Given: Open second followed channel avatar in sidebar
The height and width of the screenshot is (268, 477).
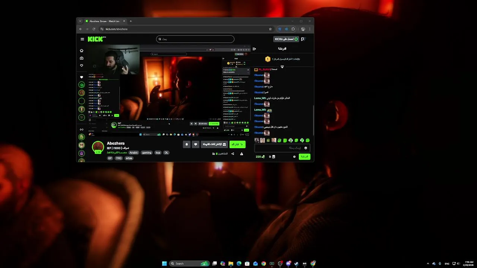Looking at the screenshot, I should pyautogui.click(x=82, y=93).
